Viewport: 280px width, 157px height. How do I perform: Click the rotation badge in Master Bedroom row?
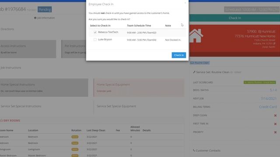coord(75,156)
